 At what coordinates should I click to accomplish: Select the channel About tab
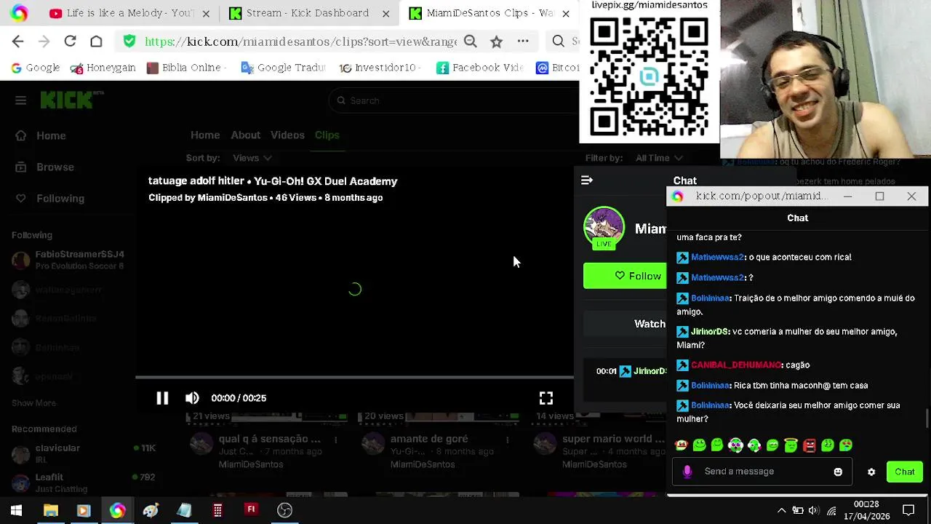click(x=245, y=135)
